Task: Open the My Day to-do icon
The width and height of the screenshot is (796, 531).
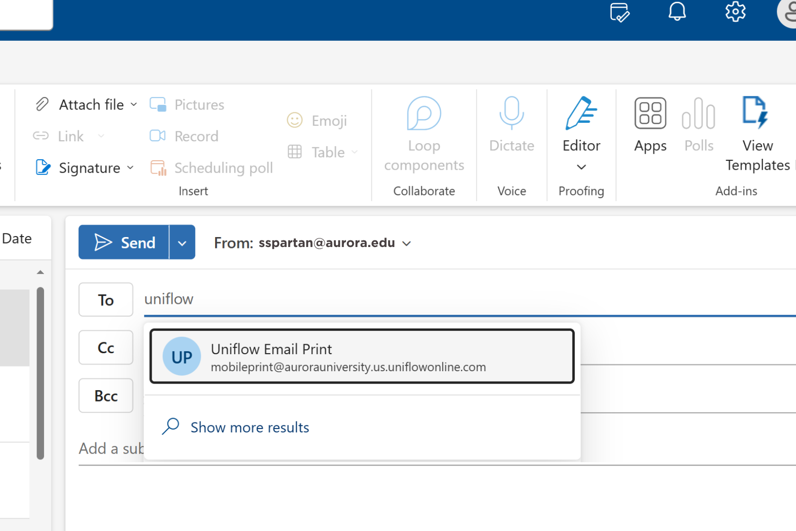Action: tap(619, 12)
